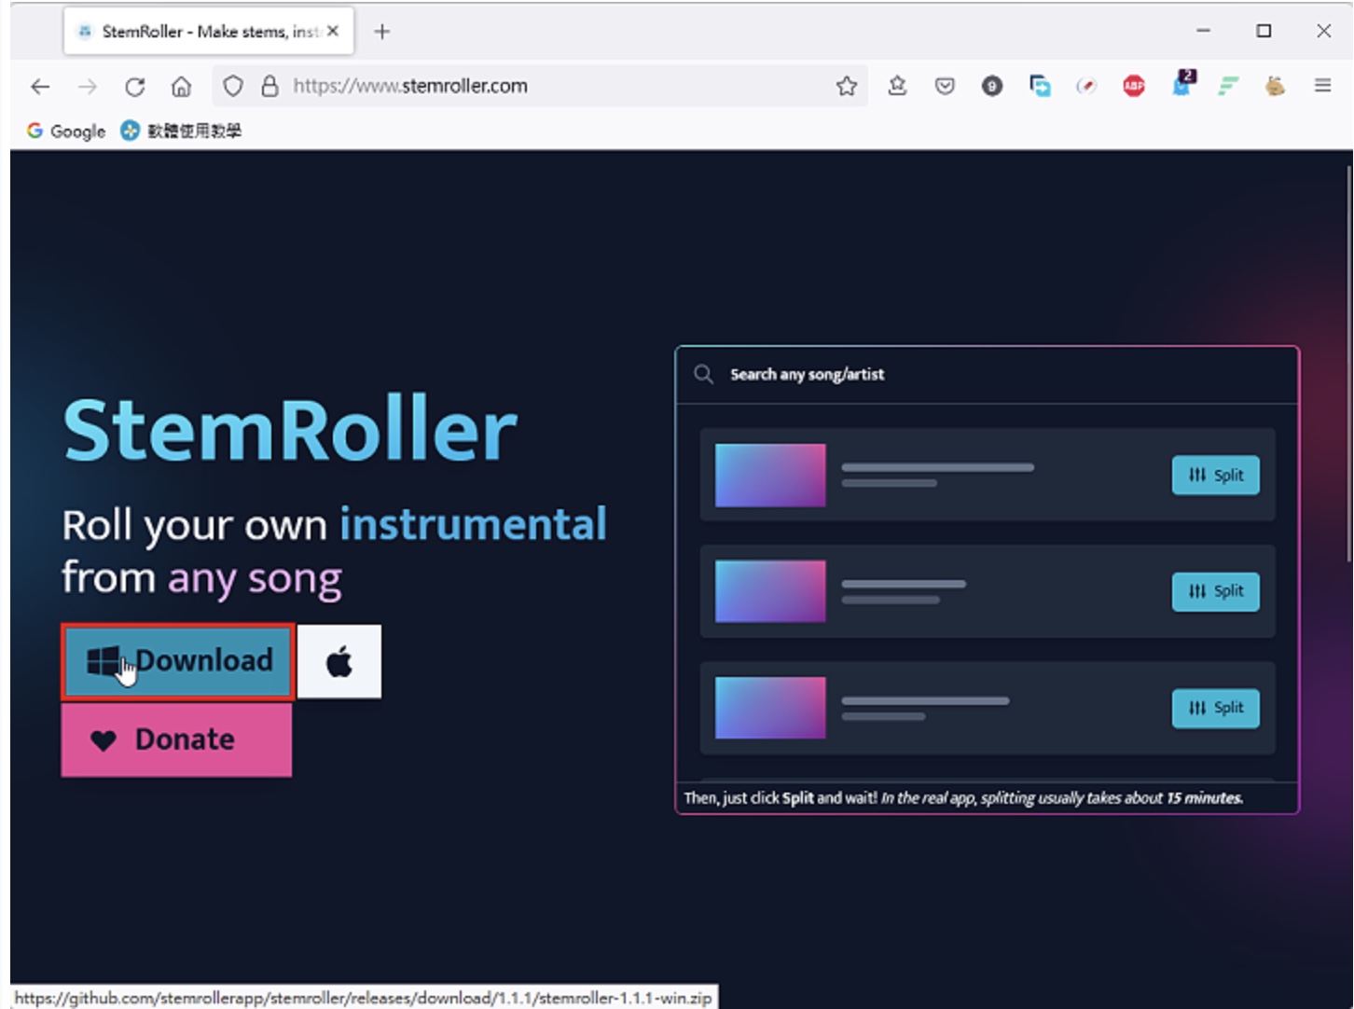The height and width of the screenshot is (1009, 1354).
Task: Select the first song's gradient thumbnail
Action: point(770,476)
